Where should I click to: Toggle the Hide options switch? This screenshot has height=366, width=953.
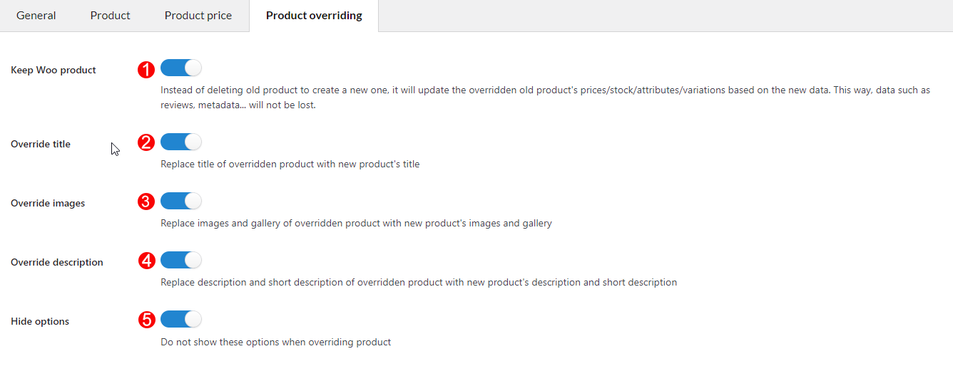[181, 319]
